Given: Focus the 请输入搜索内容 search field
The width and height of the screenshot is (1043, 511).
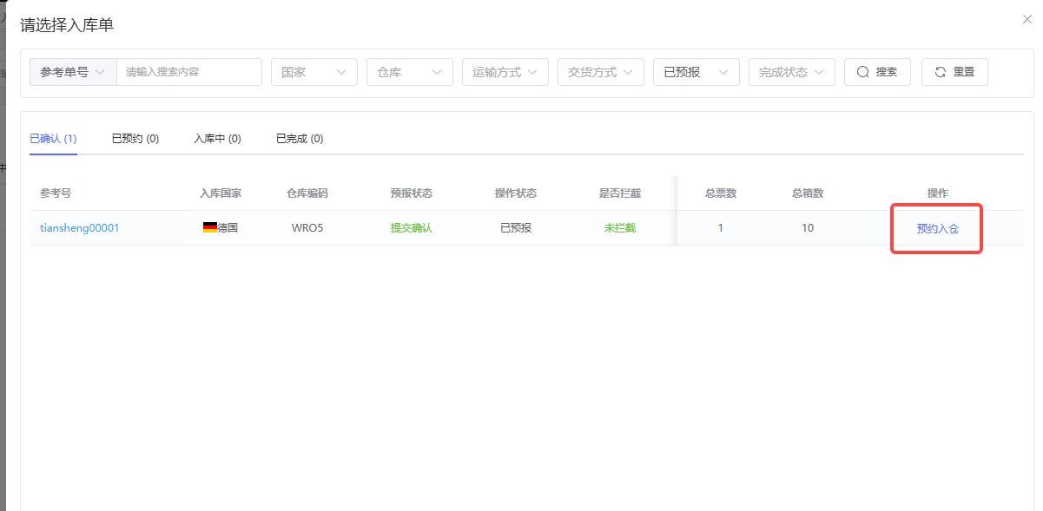Looking at the screenshot, I should (x=189, y=72).
